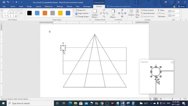Nudge shadow left icon
Image resolution: width=188 pixels, height=106 pixels.
[101, 13]
